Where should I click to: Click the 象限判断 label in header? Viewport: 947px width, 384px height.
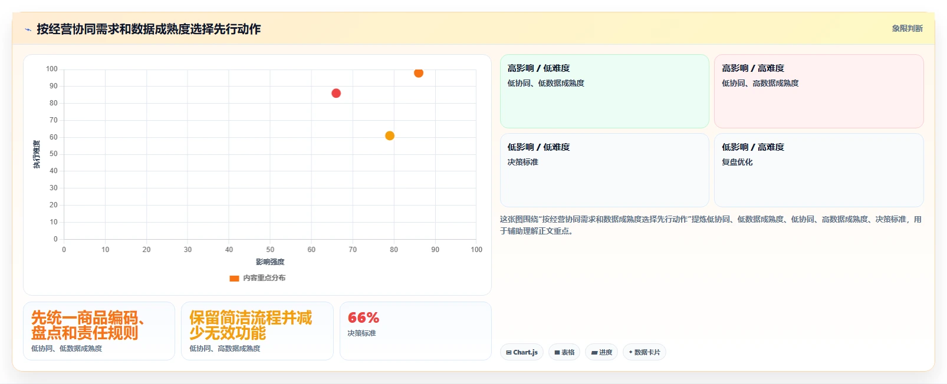[907, 28]
